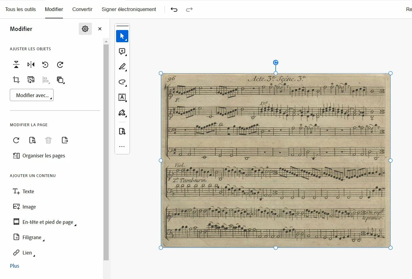Open En-tête et pied de page menu
Screen dimensions: 412x279
point(44,222)
